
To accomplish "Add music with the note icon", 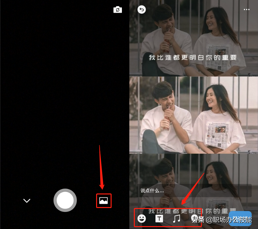I will click(176, 219).
